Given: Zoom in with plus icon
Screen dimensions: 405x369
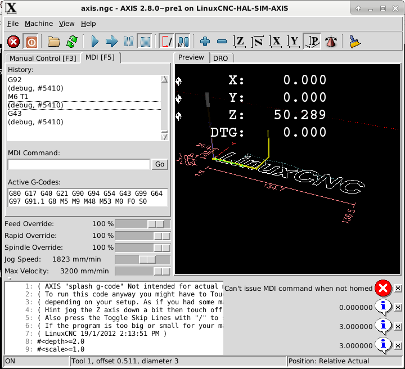Looking at the screenshot, I should (x=205, y=41).
